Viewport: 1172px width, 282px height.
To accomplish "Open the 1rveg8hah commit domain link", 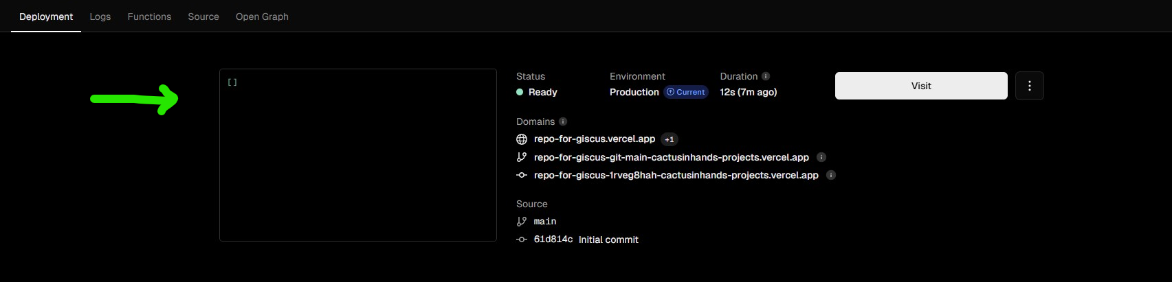I will pyautogui.click(x=676, y=175).
